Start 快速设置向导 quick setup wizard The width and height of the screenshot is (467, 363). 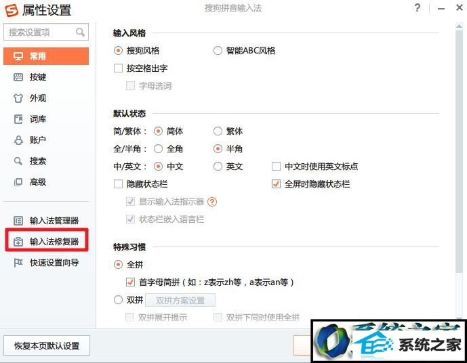[46, 263]
